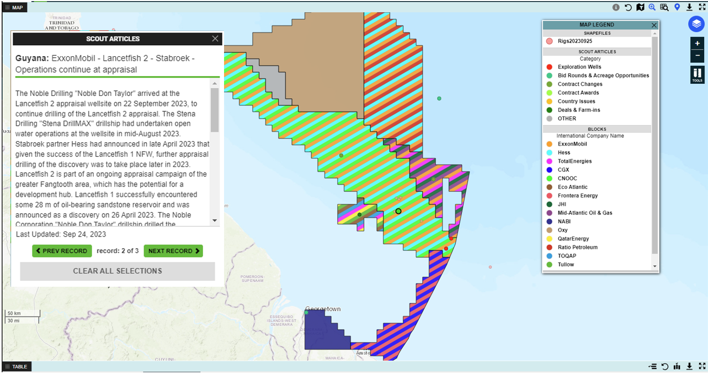Toggle the blue map layers button
This screenshot has width=708, height=375.
point(696,24)
